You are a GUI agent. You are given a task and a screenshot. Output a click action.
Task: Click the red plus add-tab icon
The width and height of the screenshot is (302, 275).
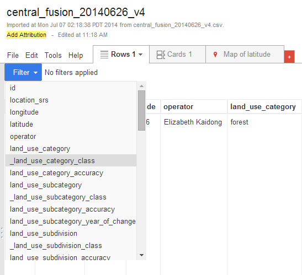click(x=289, y=57)
